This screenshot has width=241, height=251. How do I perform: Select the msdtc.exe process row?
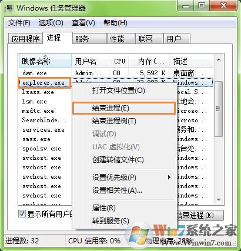[x=45, y=111]
